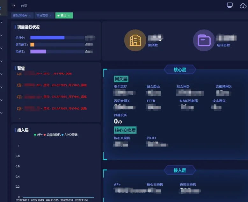Click the speaker icon on third alarm row

[19, 97]
